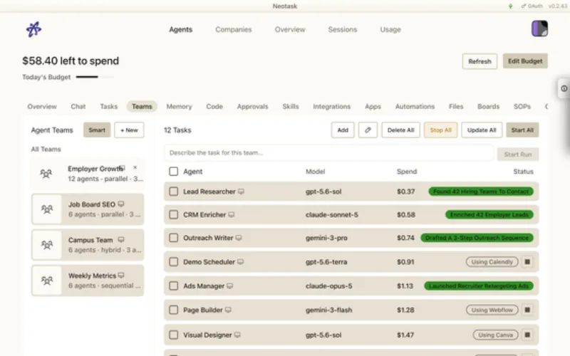Open the chat icon next to Ads Manager
Image resolution: width=570 pixels, height=356 pixels.
point(229,286)
